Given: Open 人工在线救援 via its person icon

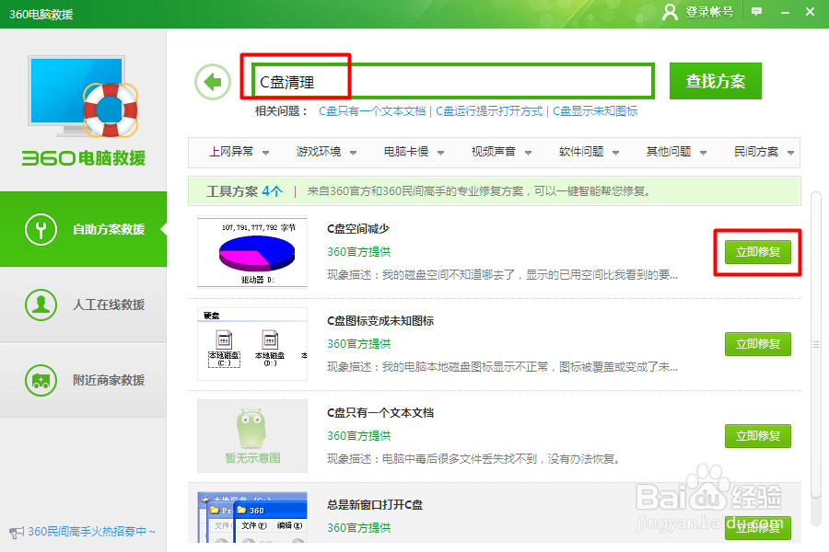Looking at the screenshot, I should (41, 305).
